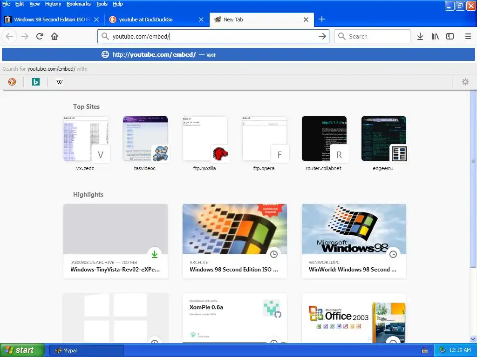Viewport: 477px width, 357px height.
Task: Click the history clock icon on Archive card
Action: (274, 254)
